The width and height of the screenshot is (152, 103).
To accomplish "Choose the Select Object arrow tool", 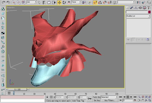I will click(x=39, y=2).
